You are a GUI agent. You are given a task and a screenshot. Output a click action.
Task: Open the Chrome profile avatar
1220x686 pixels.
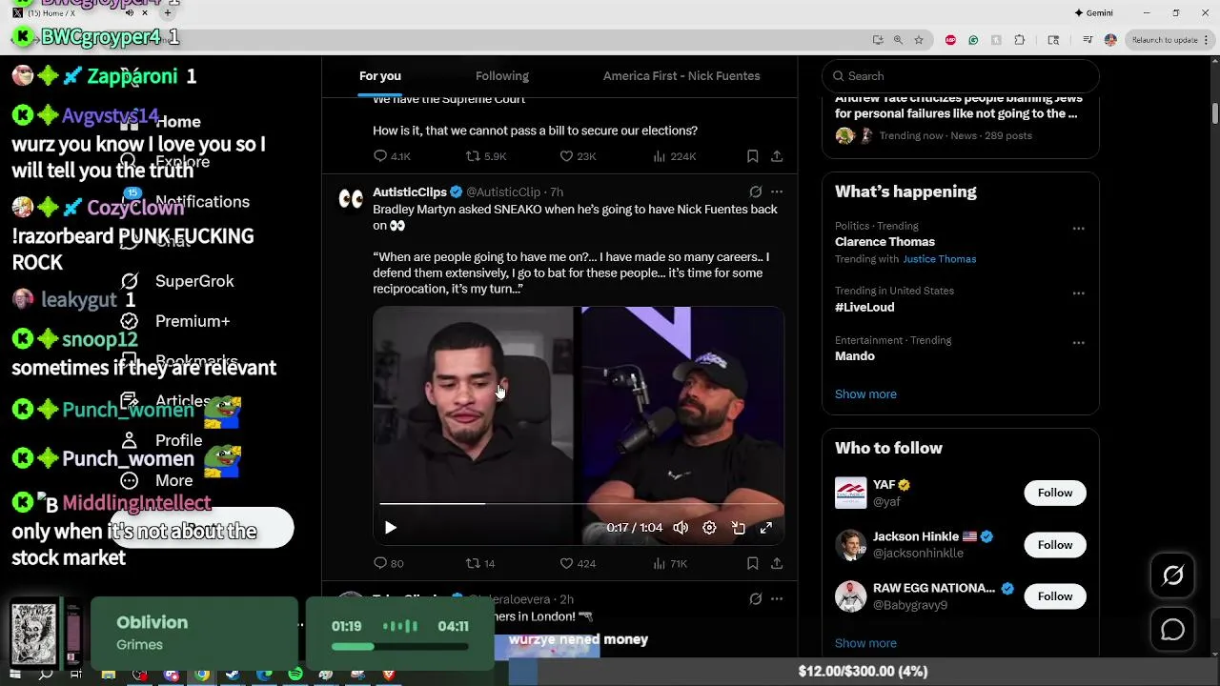pos(1110,40)
